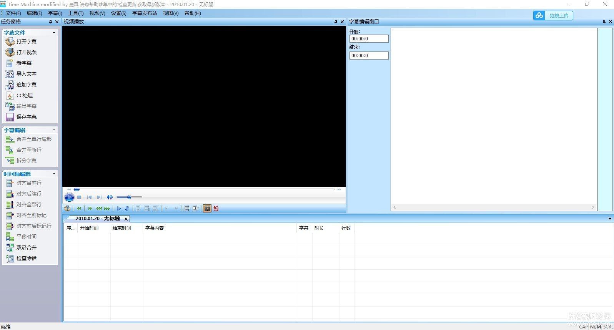Click the 结束 end time field
This screenshot has width=614, height=330.
[369, 56]
